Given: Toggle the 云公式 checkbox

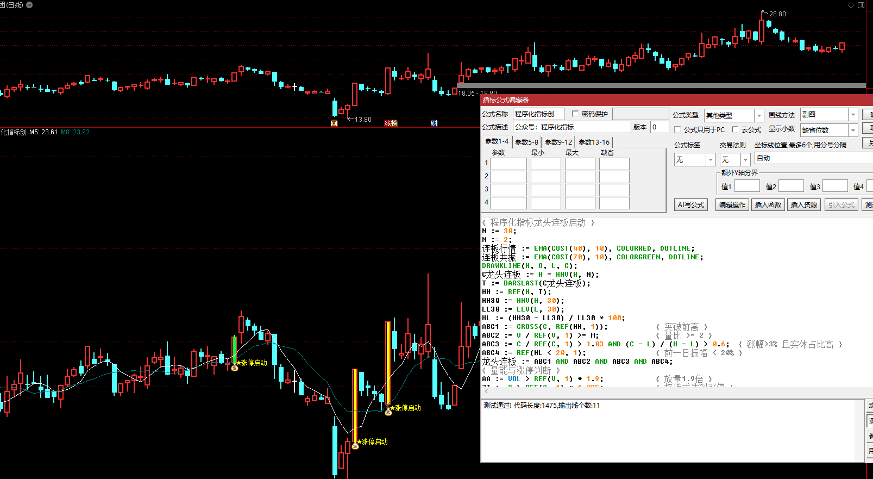Looking at the screenshot, I should tap(735, 129).
